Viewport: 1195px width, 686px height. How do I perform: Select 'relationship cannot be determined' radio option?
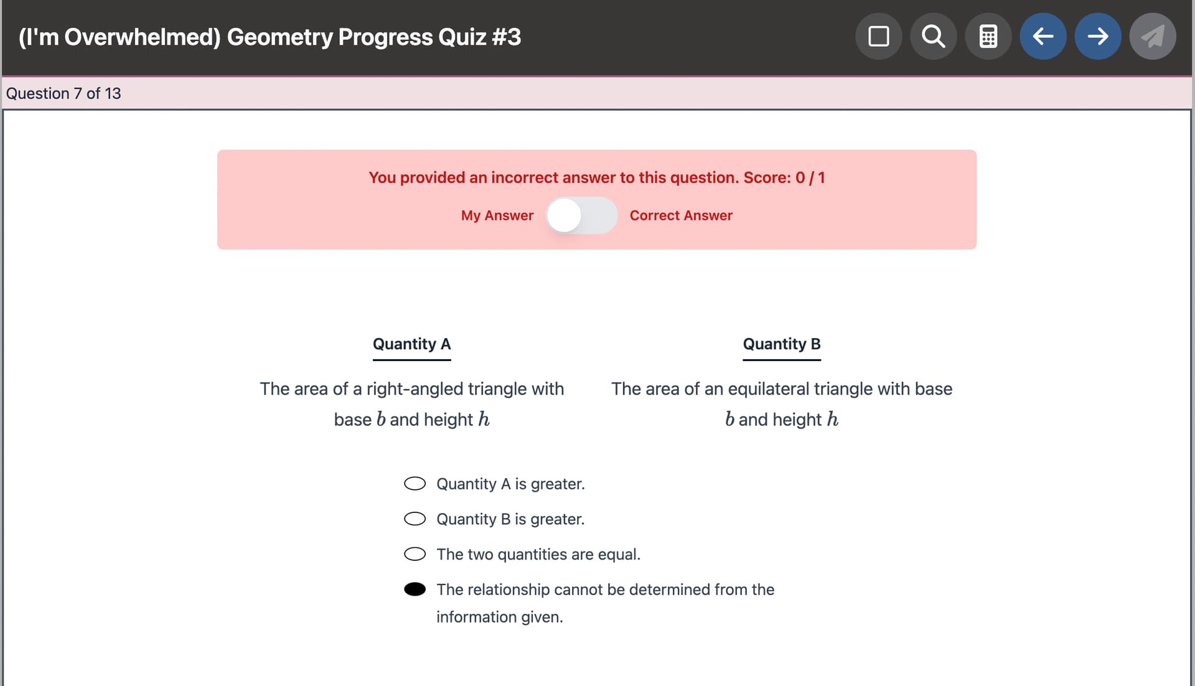point(415,590)
